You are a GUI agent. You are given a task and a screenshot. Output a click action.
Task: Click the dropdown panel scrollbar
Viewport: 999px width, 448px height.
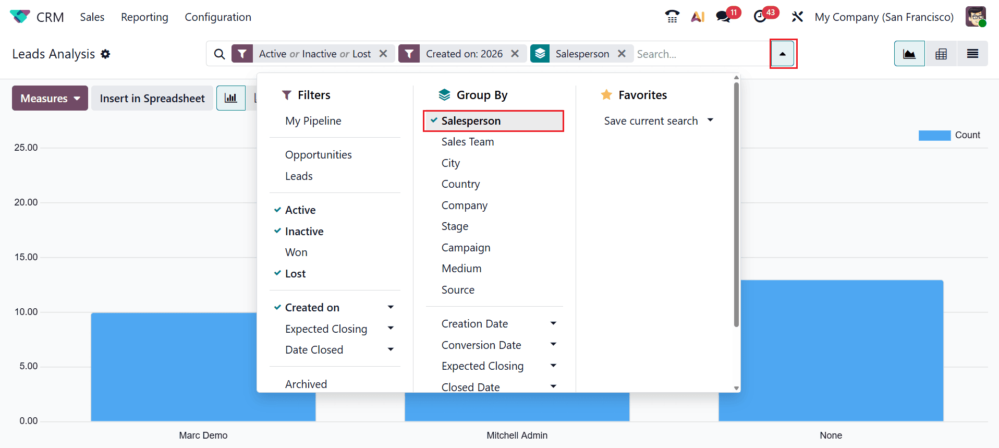[x=736, y=204]
